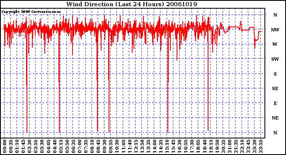
Task: Select the "22:10" time axis label
Action: point(242,146)
